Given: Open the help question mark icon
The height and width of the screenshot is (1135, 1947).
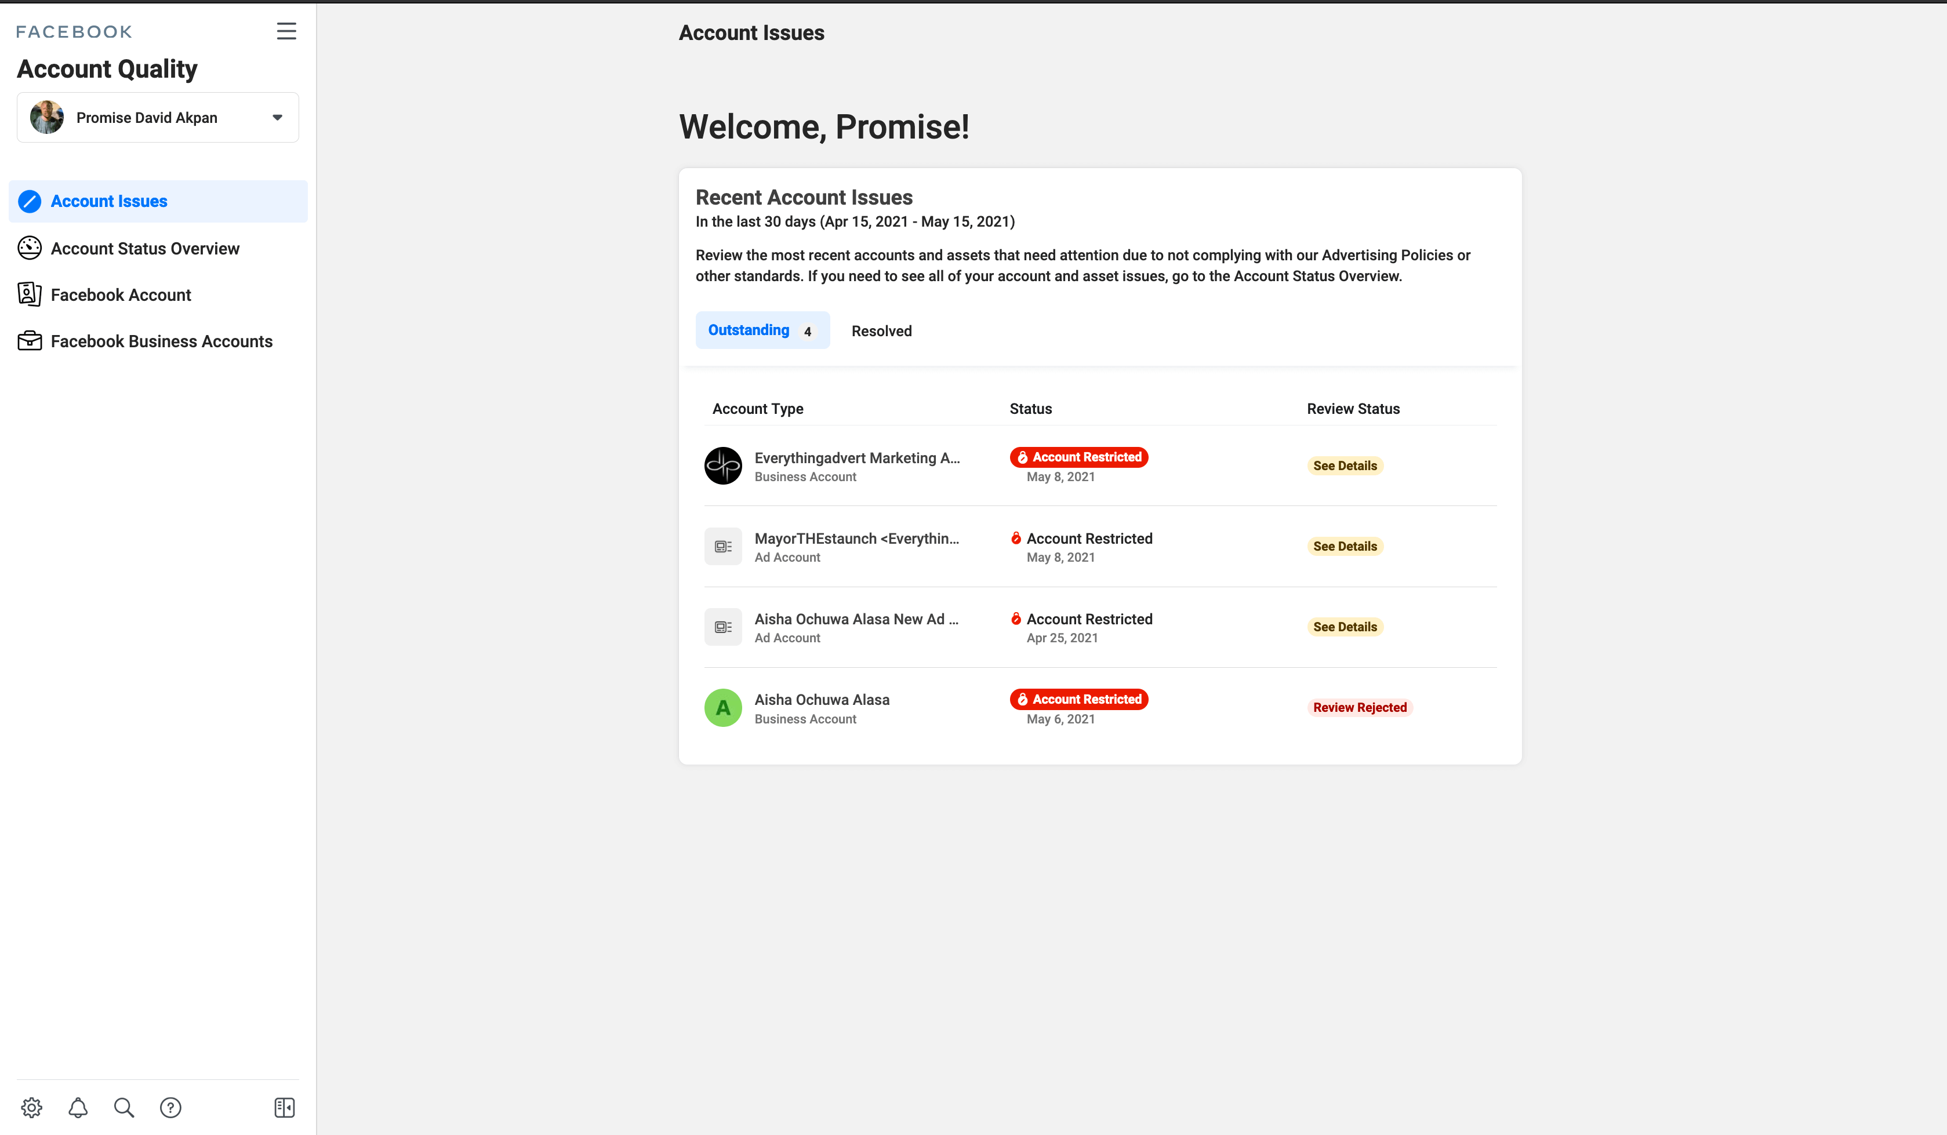Looking at the screenshot, I should (x=170, y=1107).
